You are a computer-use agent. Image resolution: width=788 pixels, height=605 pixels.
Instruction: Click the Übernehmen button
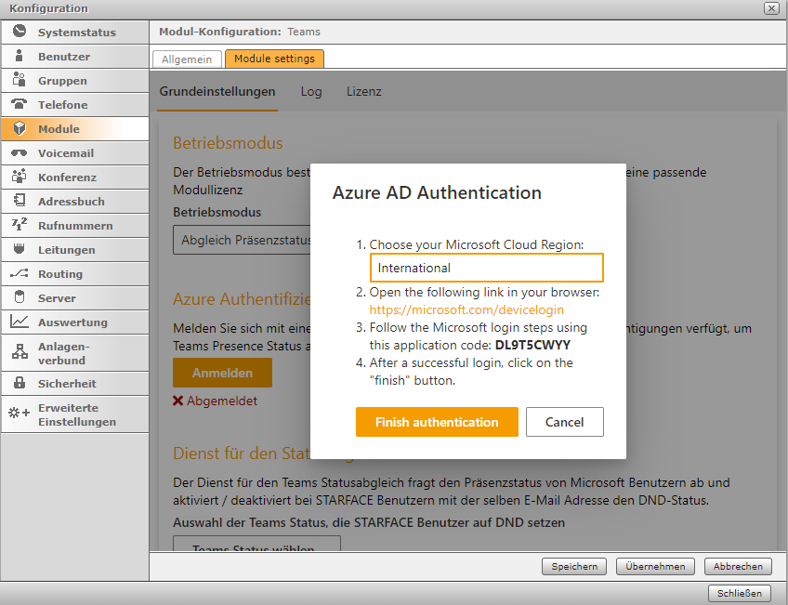tap(655, 566)
